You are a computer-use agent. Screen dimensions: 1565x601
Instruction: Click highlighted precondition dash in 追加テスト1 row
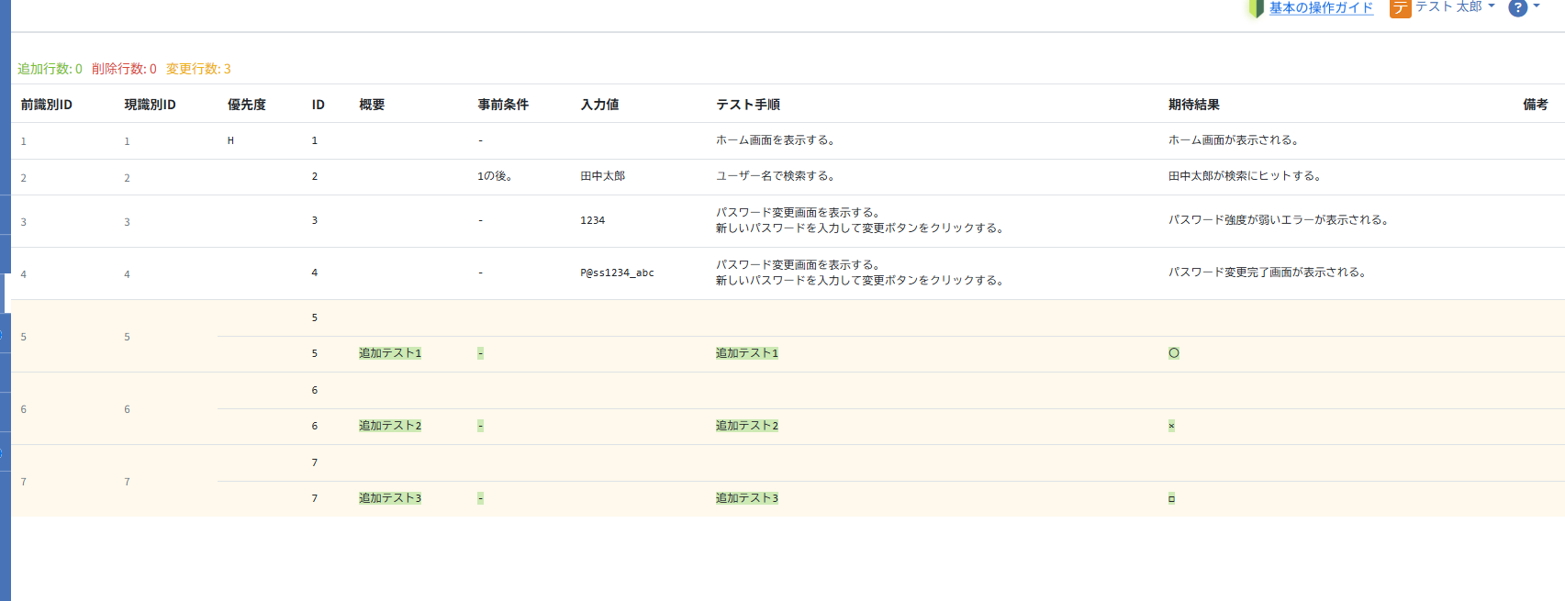[480, 353]
